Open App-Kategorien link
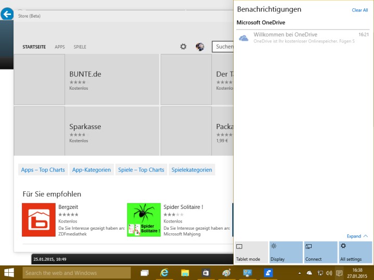 91,170
